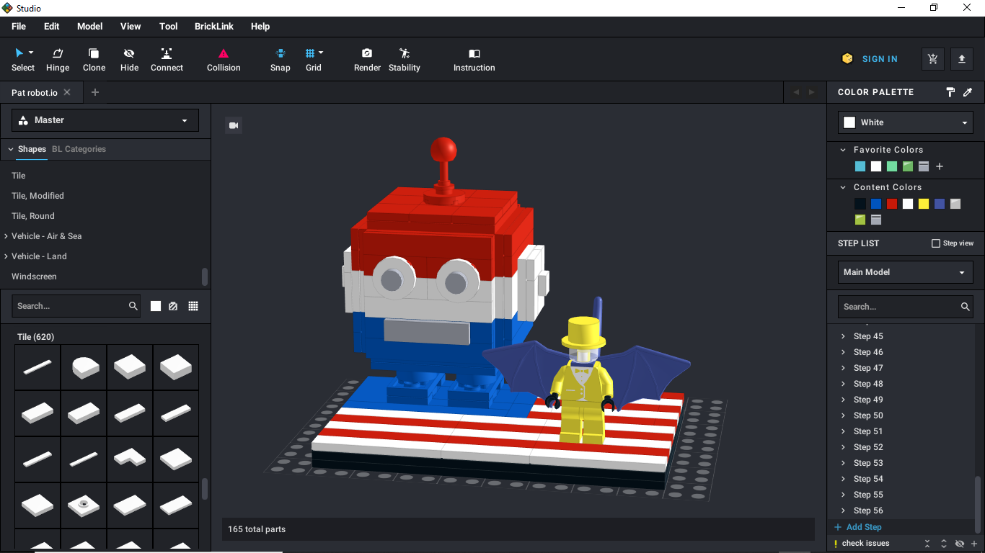The height and width of the screenshot is (553, 985).
Task: Open the Master palette dropdown
Action: coord(105,120)
